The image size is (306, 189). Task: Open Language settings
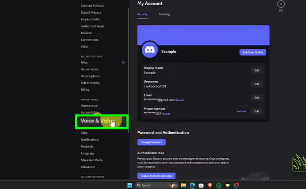[87, 153]
